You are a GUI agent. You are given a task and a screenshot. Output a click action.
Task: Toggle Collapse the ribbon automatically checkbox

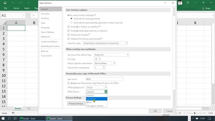tap(69, 39)
